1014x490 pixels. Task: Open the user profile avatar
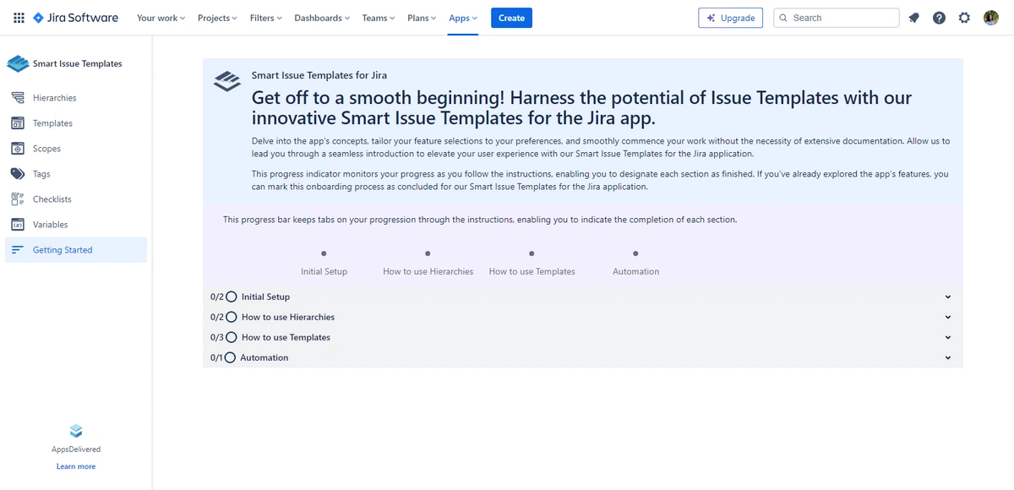tap(991, 18)
